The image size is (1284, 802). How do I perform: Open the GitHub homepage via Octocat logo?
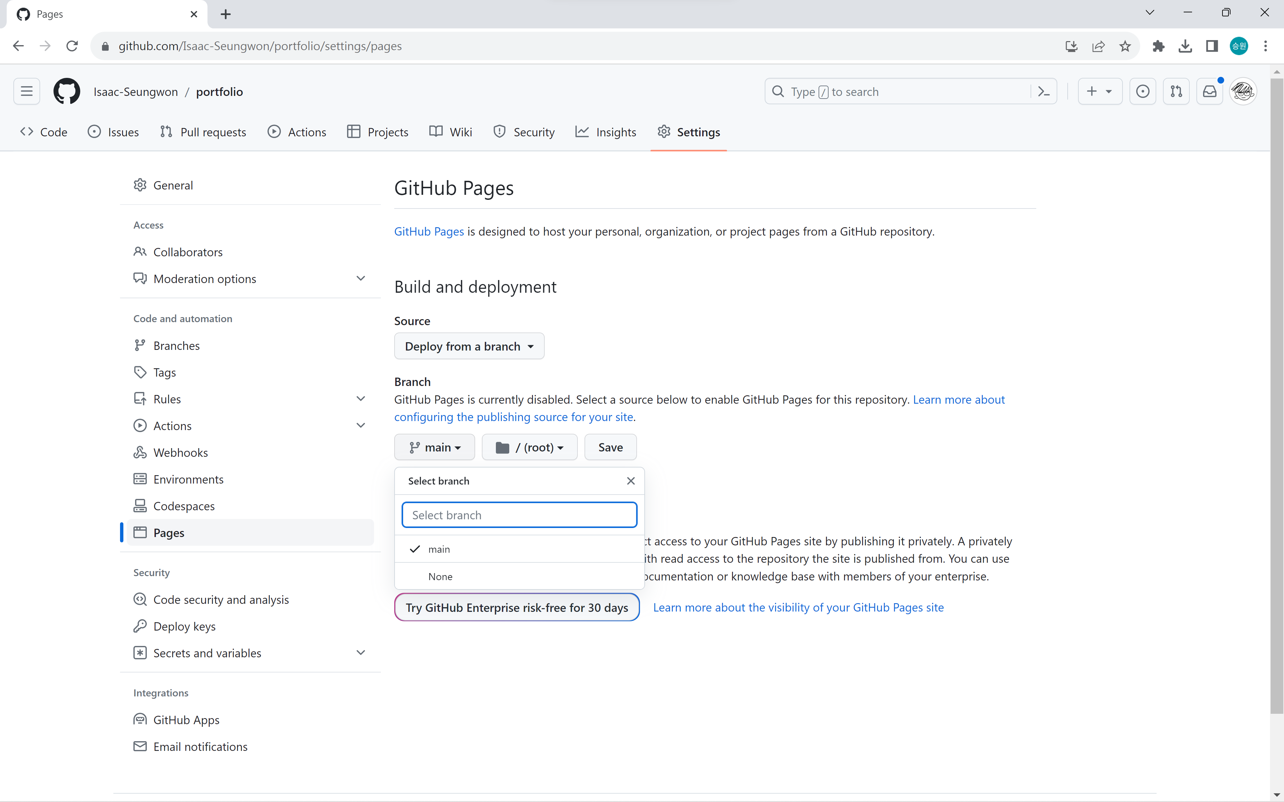tap(66, 91)
